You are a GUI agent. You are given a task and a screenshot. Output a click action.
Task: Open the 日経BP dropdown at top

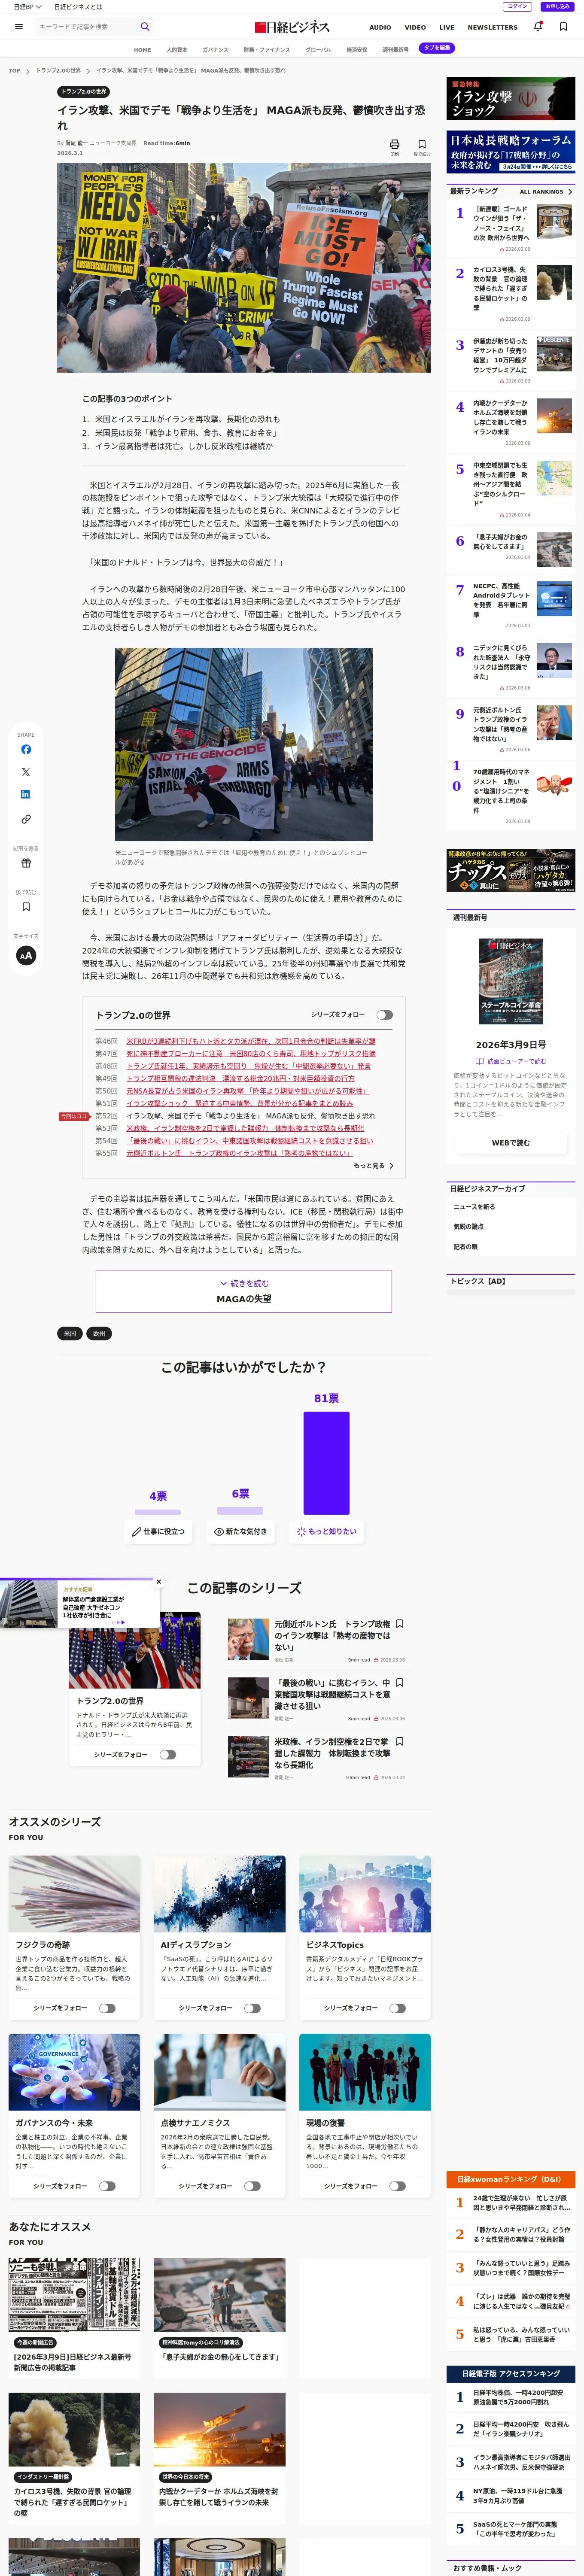(28, 7)
